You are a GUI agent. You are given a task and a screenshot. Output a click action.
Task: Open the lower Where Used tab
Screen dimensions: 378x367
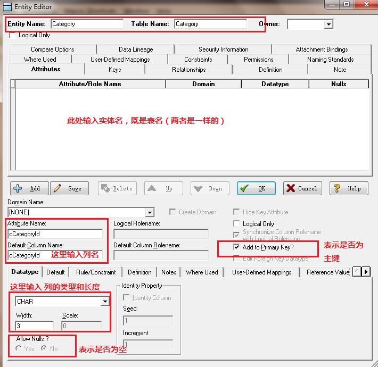[x=202, y=272]
